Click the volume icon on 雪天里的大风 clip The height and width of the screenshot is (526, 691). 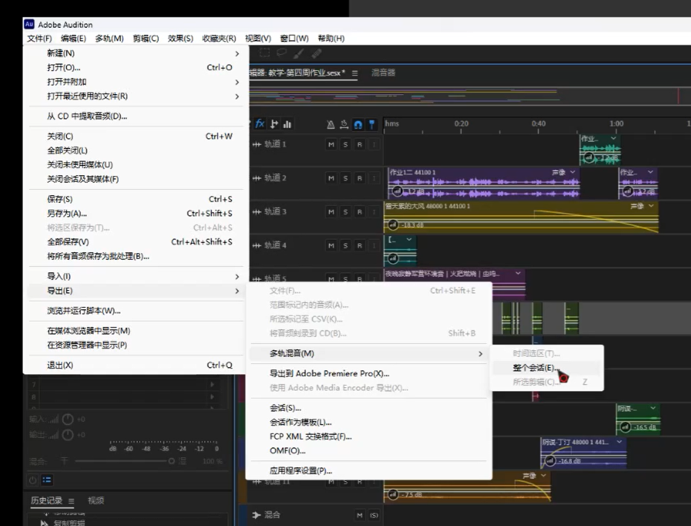coord(392,225)
